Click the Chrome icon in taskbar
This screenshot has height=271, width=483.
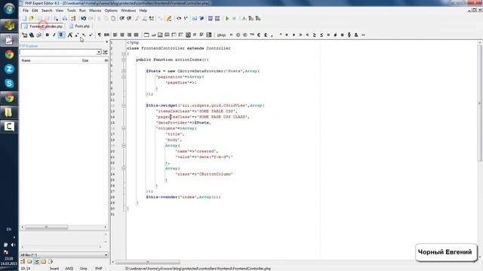point(9,54)
